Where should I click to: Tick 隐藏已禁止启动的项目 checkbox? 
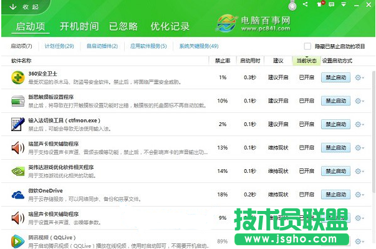click(x=307, y=46)
